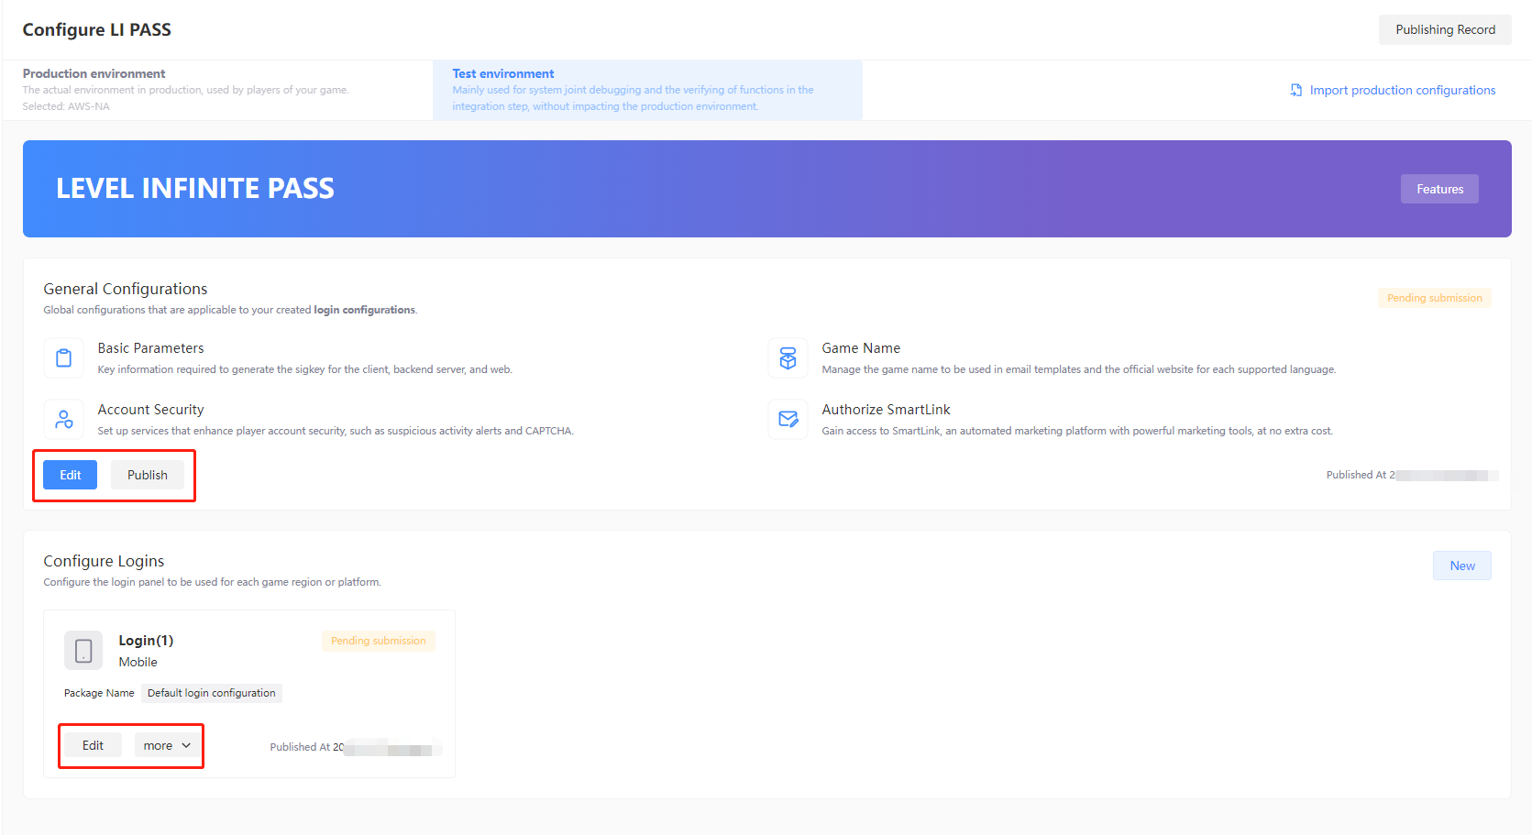Open Import production configurations link
The width and height of the screenshot is (1532, 835).
click(x=1402, y=90)
